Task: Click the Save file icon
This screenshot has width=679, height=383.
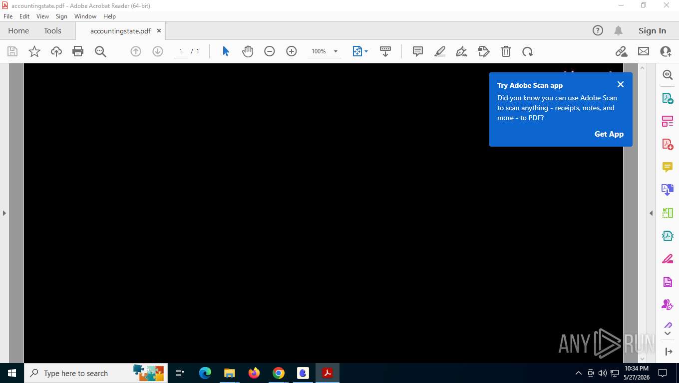Action: click(x=12, y=51)
